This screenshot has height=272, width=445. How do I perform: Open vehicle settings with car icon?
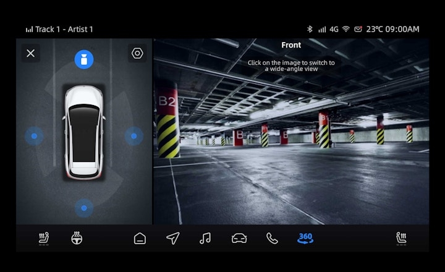pyautogui.click(x=239, y=238)
